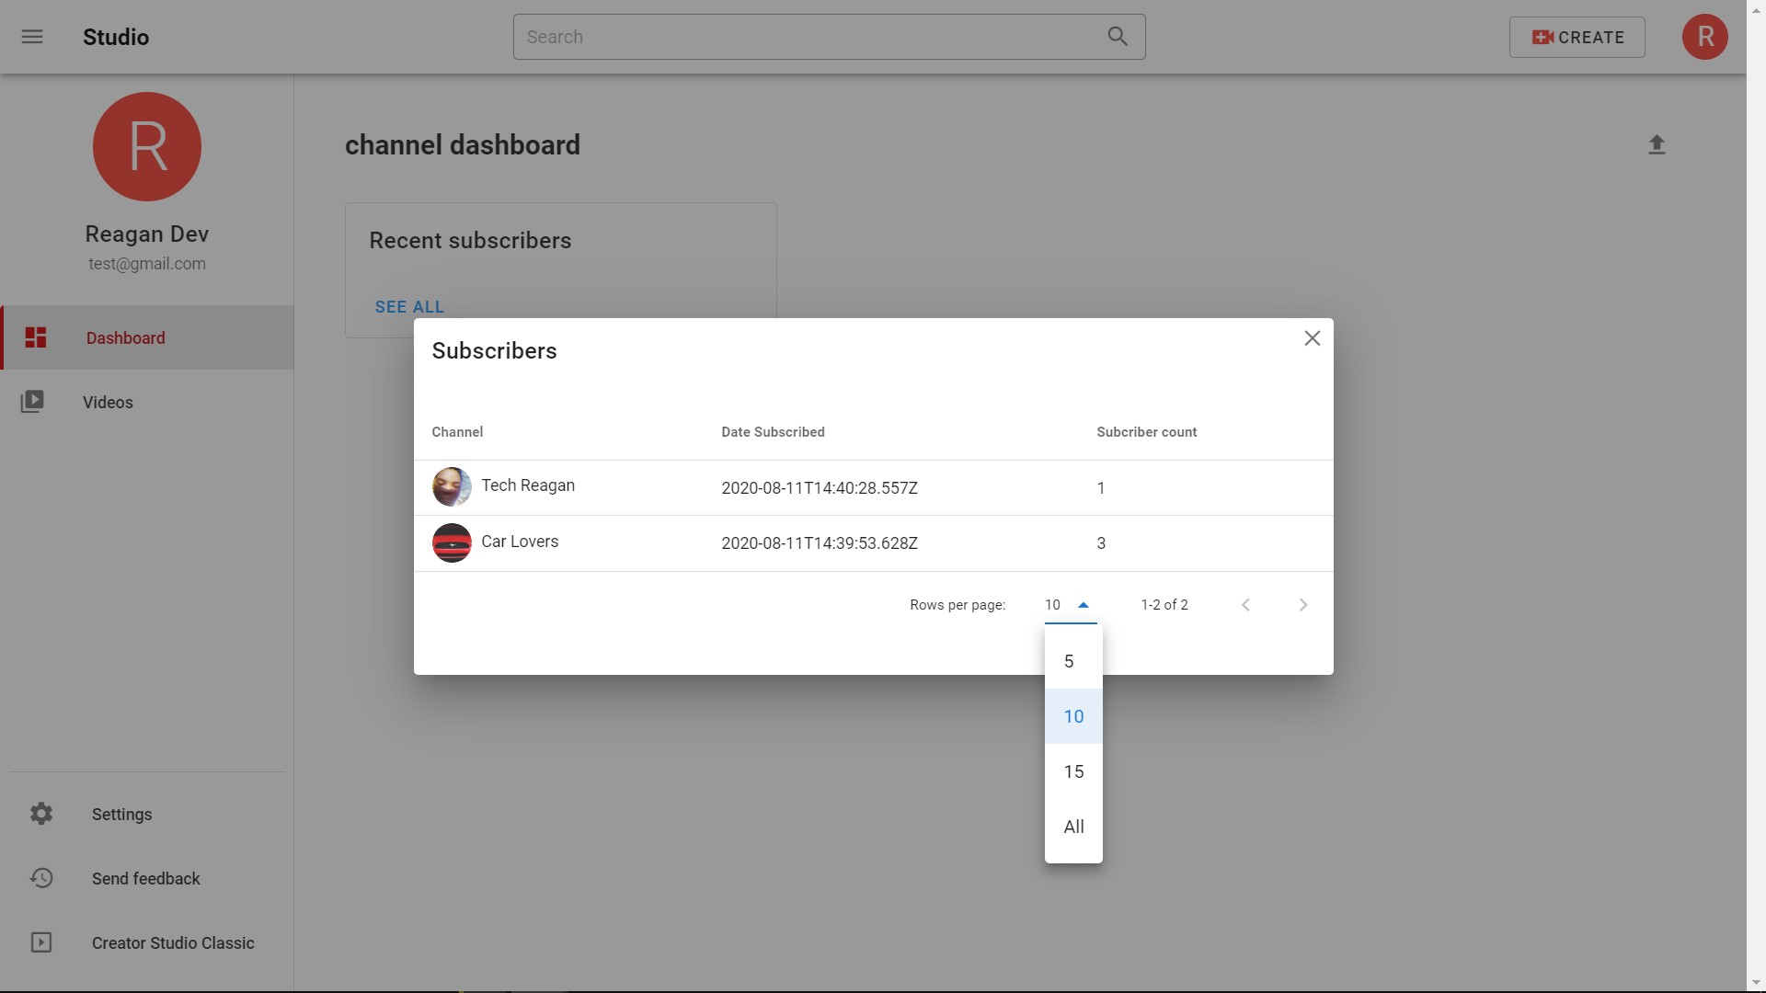Close the Subscribers dialog
This screenshot has width=1766, height=993.
coord(1312,338)
